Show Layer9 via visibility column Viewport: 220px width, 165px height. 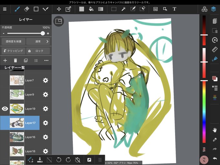coord(5,94)
